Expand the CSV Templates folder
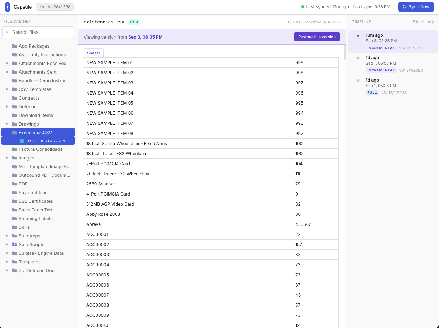The image size is (439, 328). [7, 89]
